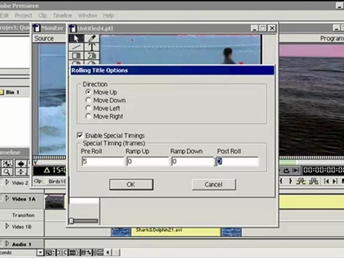
Task: Click the Ramp Up input field
Action: click(148, 161)
